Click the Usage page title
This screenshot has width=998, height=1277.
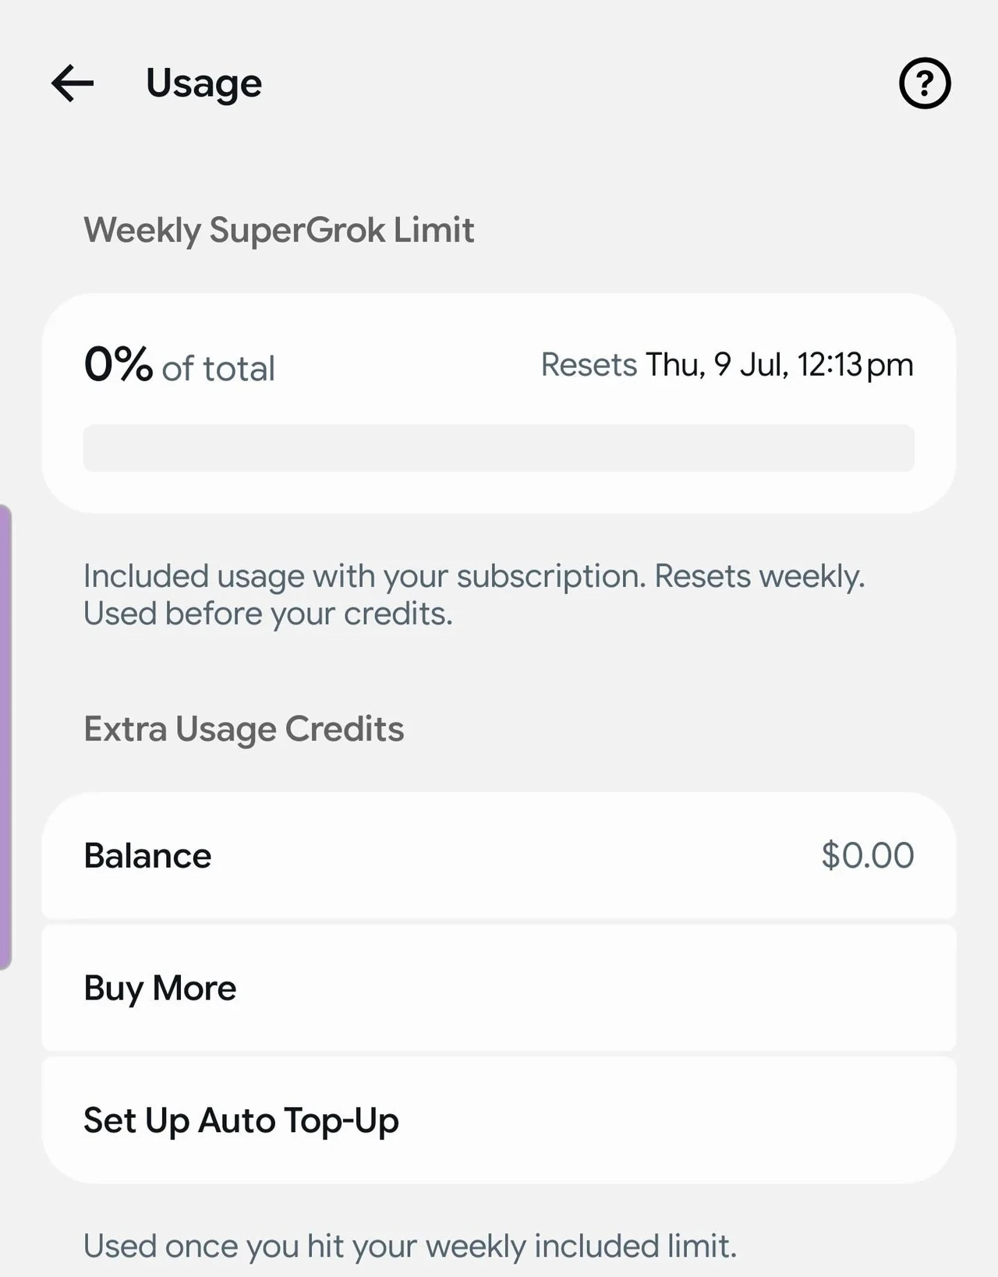[x=204, y=84]
